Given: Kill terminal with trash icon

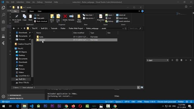Looking at the screenshot, I should coord(181,60).
